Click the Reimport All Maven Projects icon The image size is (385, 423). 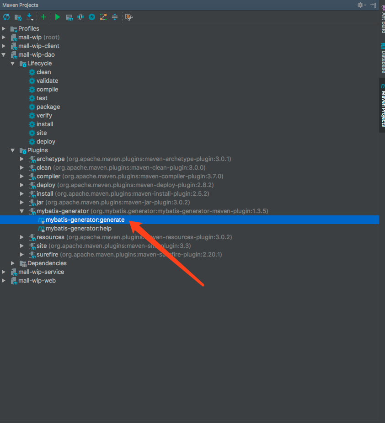click(x=6, y=17)
